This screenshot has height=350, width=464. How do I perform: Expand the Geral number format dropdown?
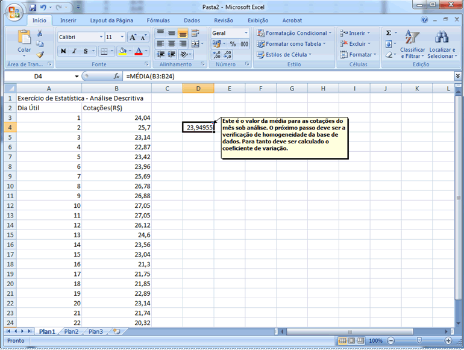tap(246, 33)
